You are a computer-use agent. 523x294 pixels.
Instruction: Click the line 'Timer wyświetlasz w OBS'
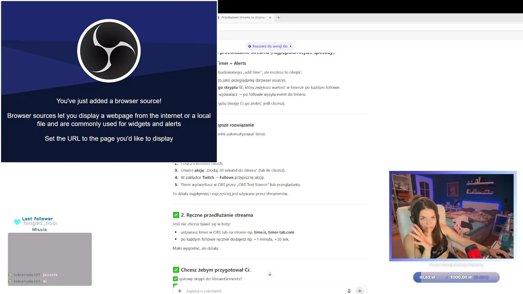pyautogui.click(x=241, y=185)
